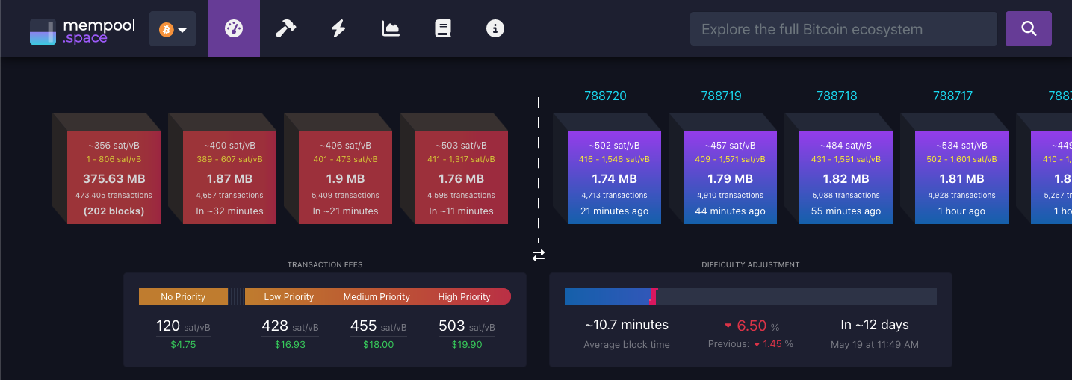1072x380 pixels.
Task: Select the 1.81 MB mined block
Action: pyautogui.click(x=961, y=178)
